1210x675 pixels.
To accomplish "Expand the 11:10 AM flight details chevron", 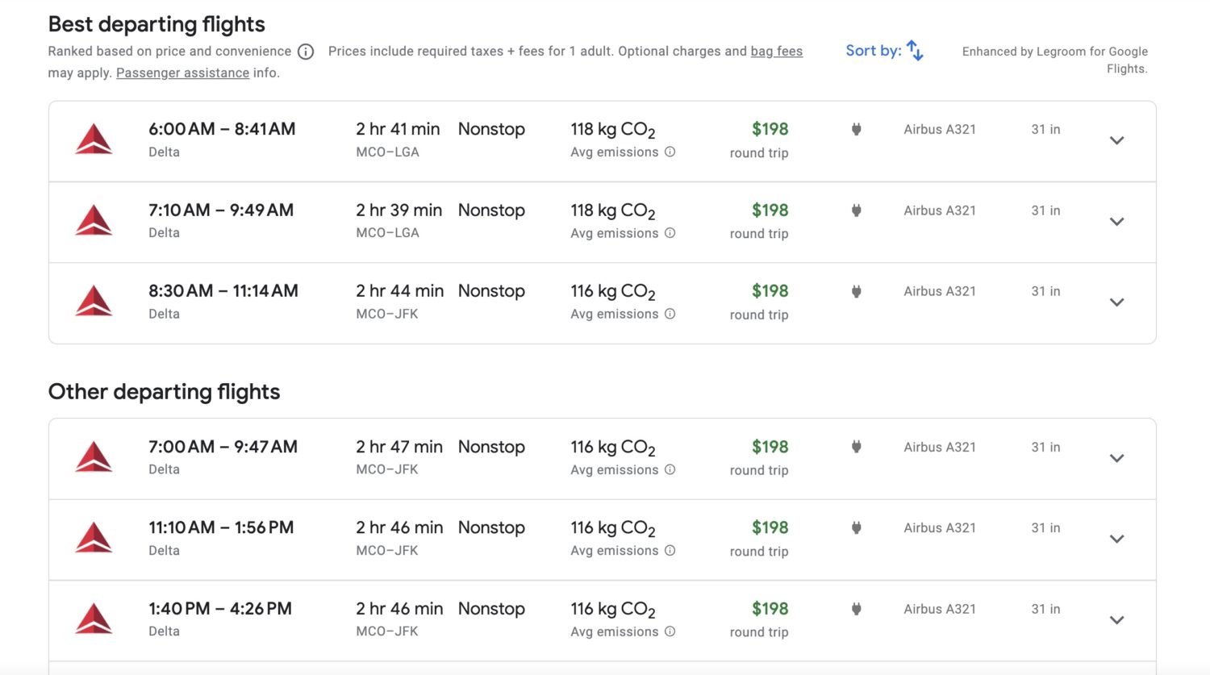I will [1117, 539].
